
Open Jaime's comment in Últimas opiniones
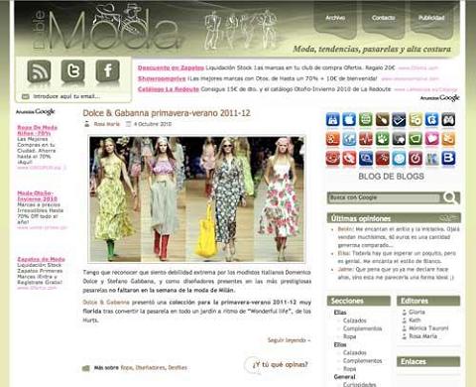396,274
